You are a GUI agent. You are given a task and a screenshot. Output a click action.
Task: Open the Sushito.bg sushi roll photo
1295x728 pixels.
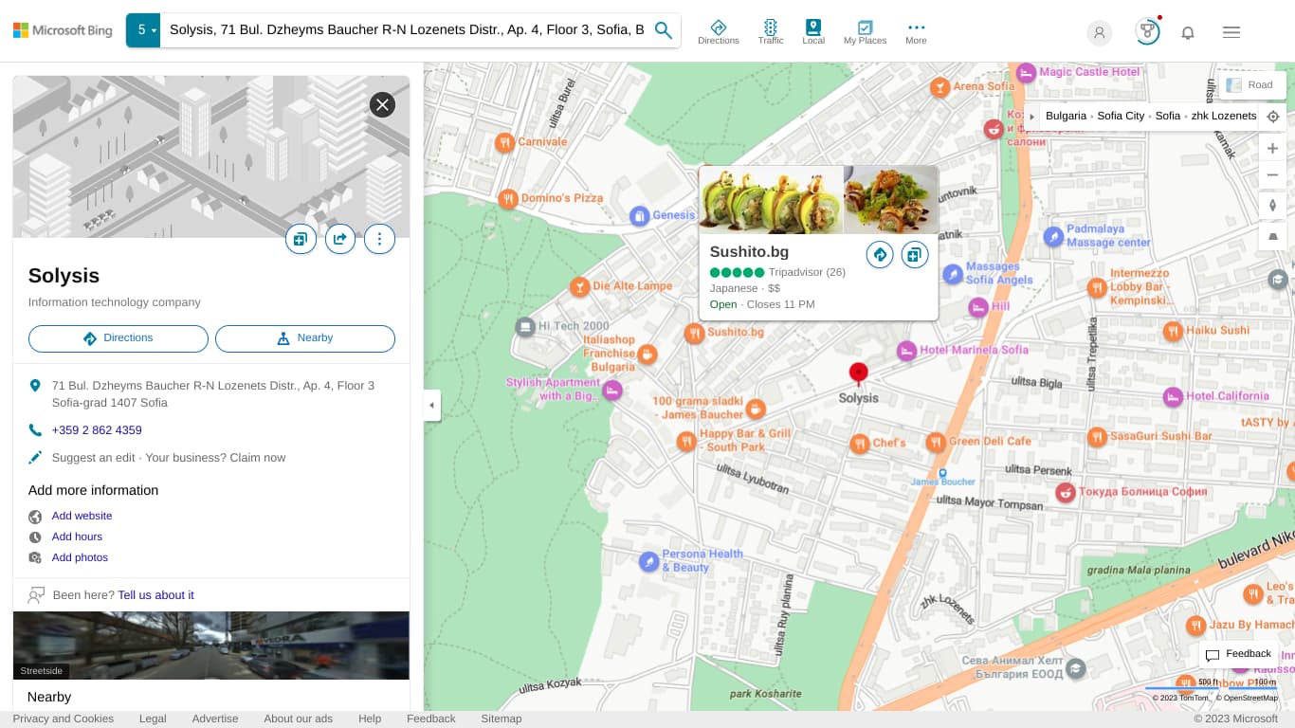[771, 200]
